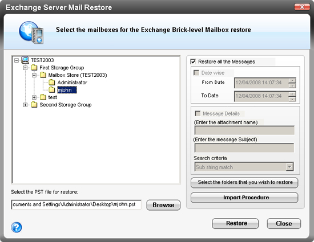Click the globe and server header icon

(x=31, y=32)
